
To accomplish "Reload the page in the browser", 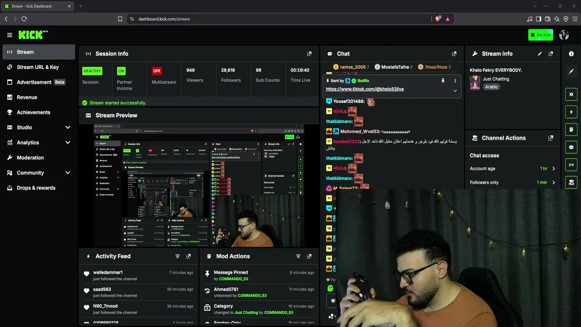I will point(24,19).
